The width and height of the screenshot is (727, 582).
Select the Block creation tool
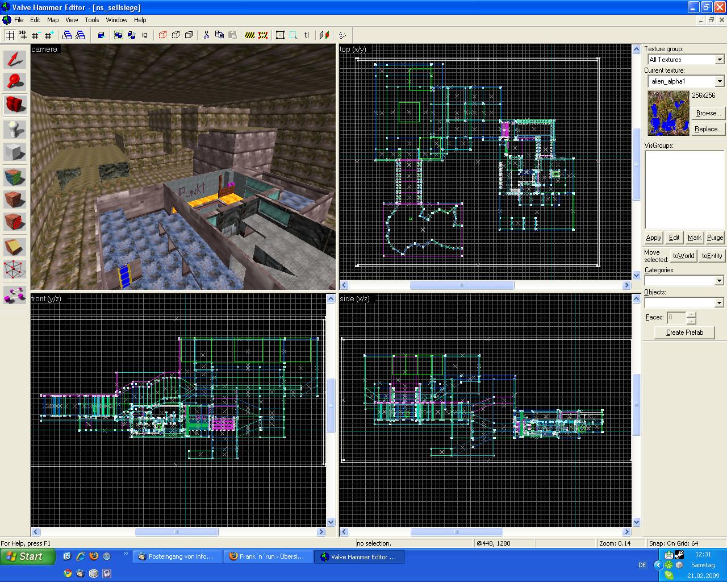click(15, 152)
